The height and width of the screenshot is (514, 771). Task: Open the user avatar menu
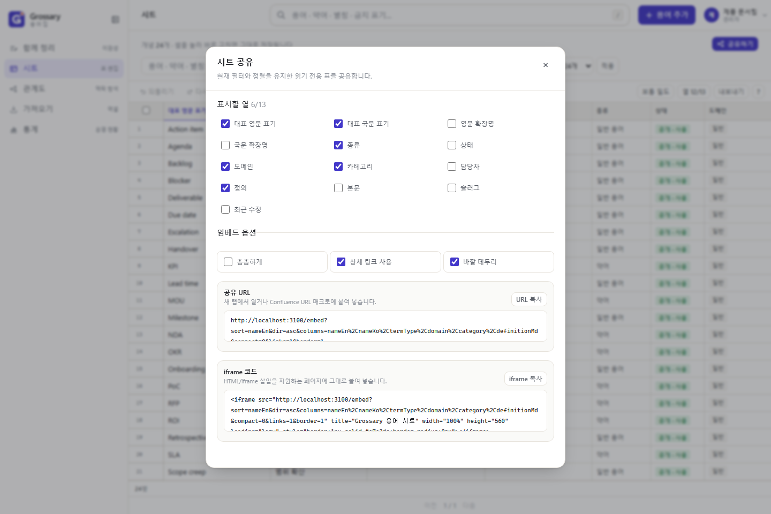tap(735, 15)
